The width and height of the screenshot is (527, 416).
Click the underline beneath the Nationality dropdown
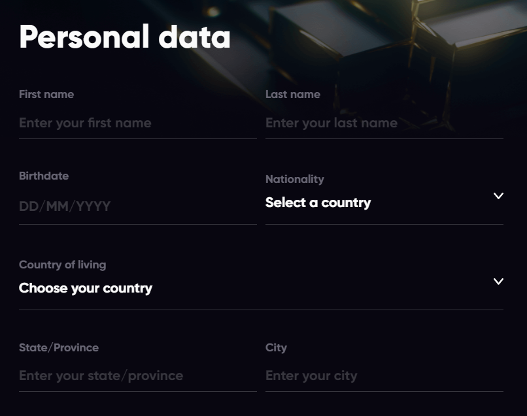pos(384,224)
